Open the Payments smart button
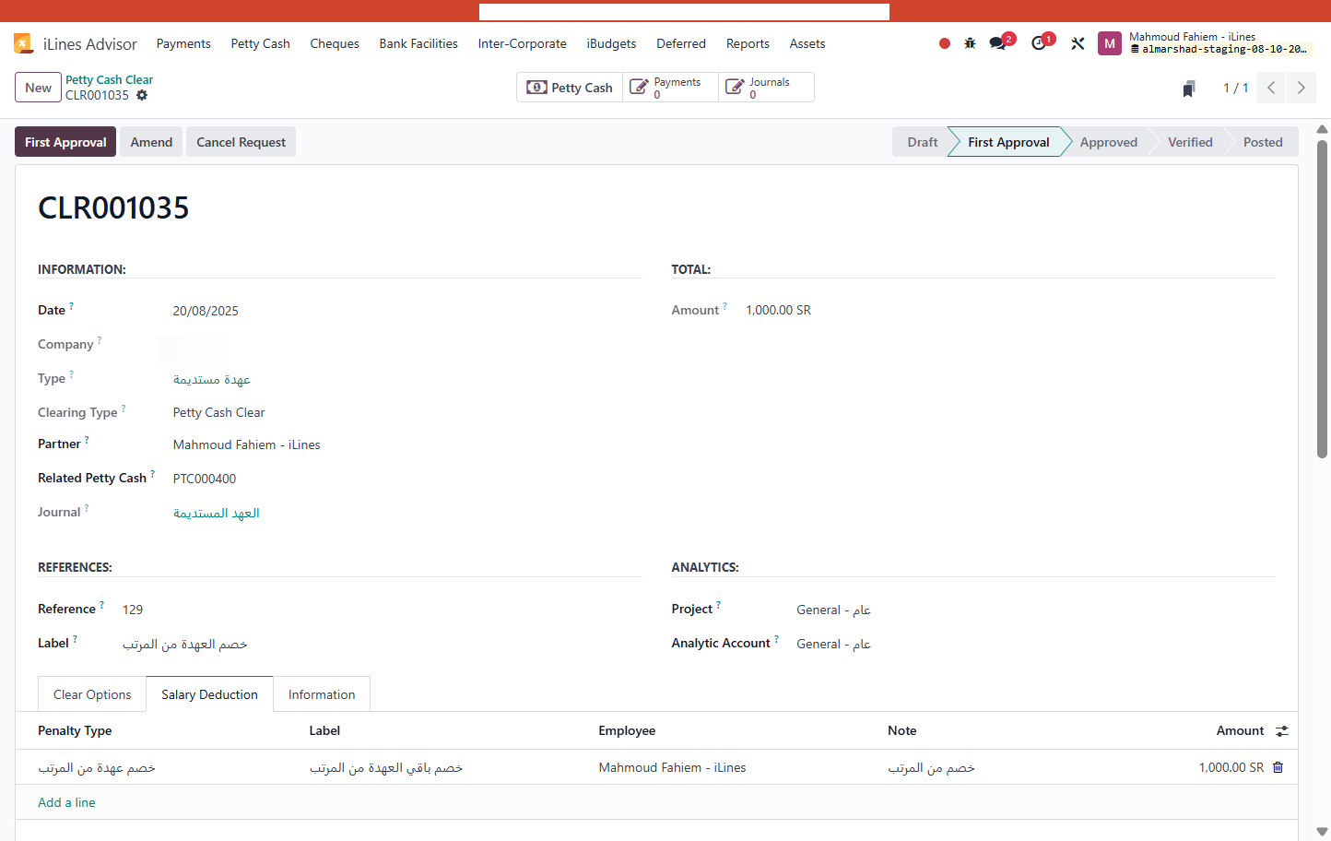Viewport: 1331px width, 841px height. click(x=670, y=88)
